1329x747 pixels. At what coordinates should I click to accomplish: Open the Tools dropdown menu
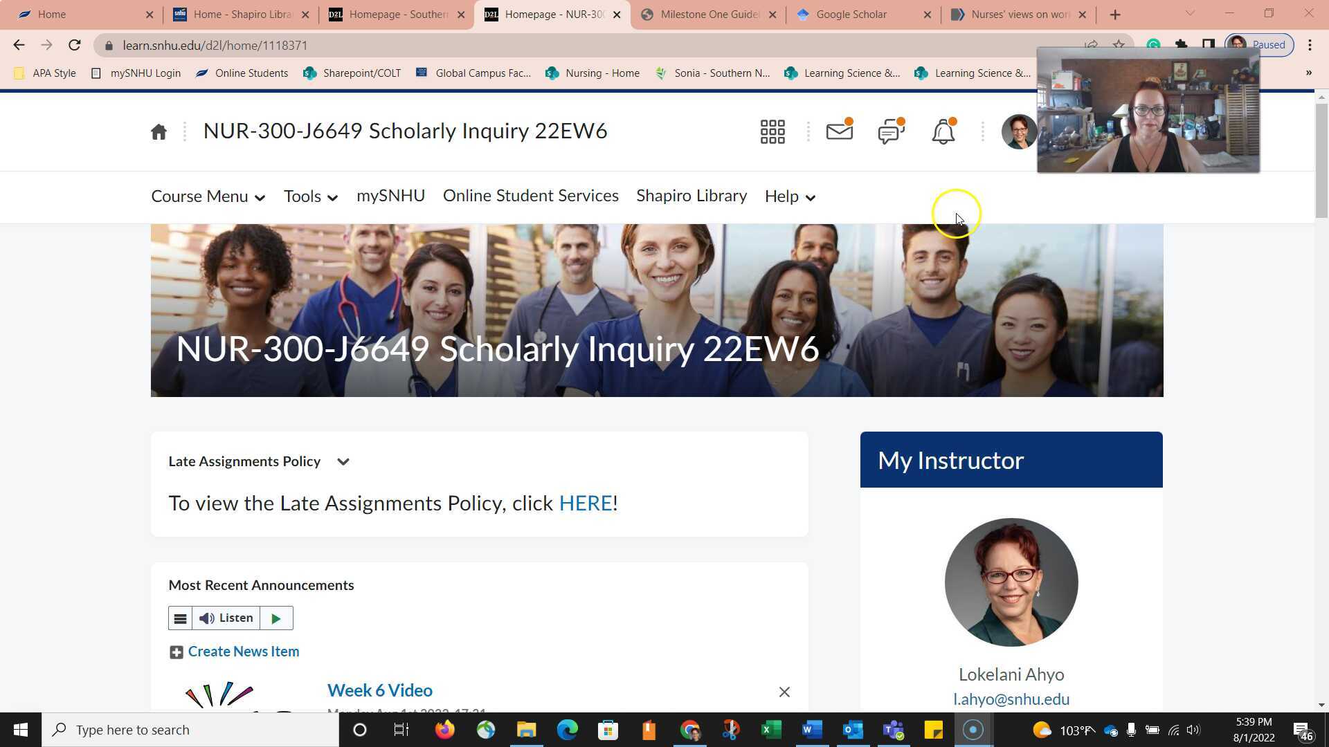pyautogui.click(x=310, y=196)
